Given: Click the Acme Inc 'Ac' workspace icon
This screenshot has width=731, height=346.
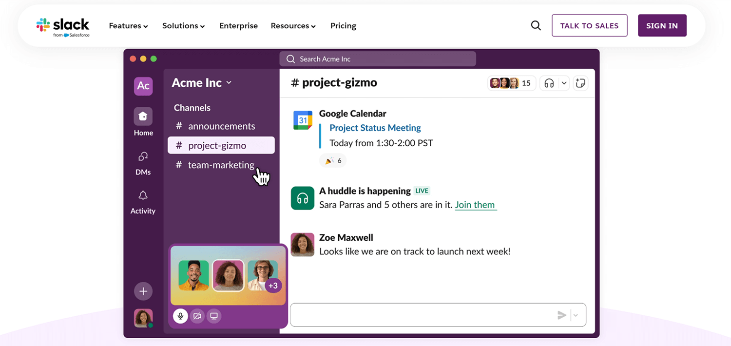Looking at the screenshot, I should tap(143, 86).
